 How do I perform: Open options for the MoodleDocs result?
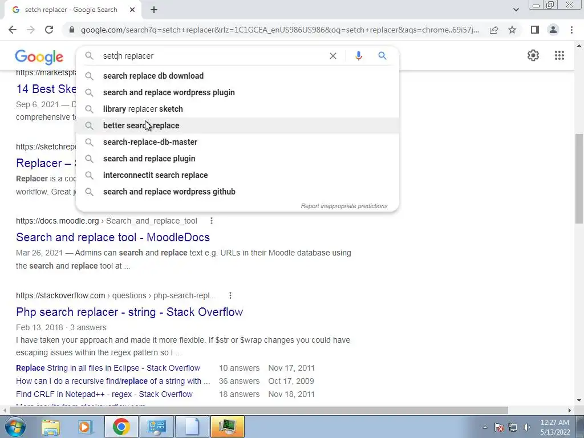point(211,221)
